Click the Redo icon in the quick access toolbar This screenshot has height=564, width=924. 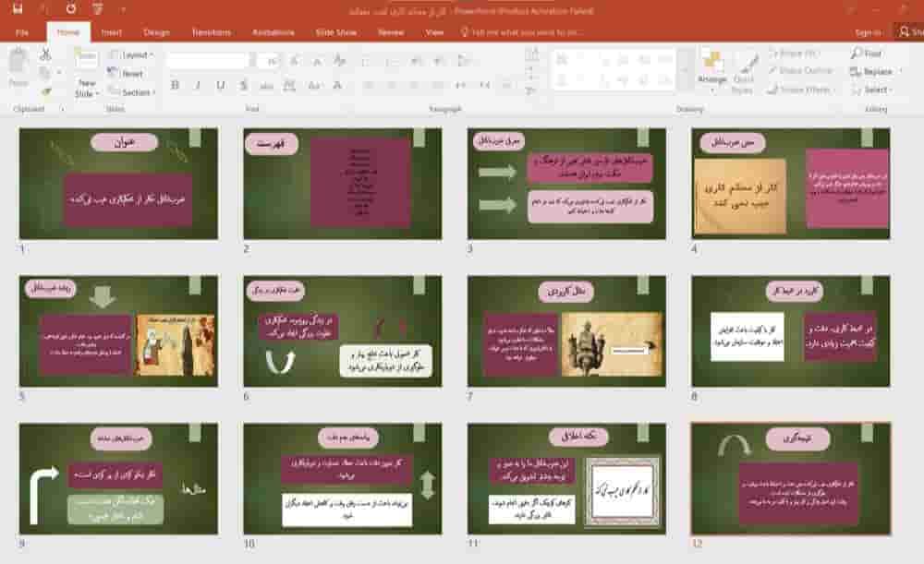tap(71, 9)
